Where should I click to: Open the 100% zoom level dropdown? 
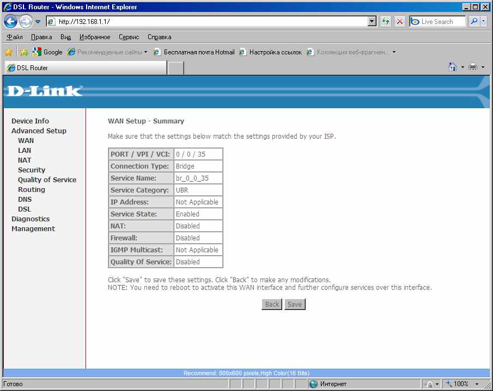(x=477, y=384)
